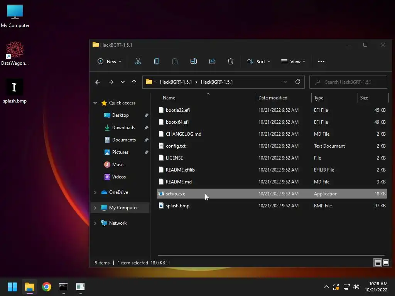The height and width of the screenshot is (296, 395).
Task: Open the DataWagon desktop shortcut
Action: coord(15,53)
